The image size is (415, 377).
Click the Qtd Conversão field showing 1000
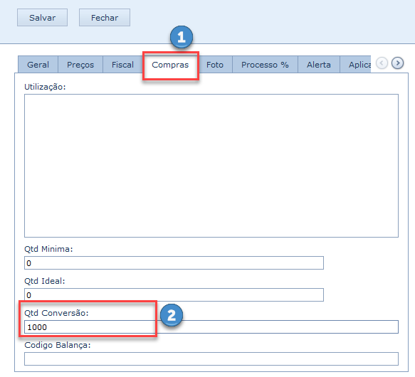pyautogui.click(x=211, y=327)
